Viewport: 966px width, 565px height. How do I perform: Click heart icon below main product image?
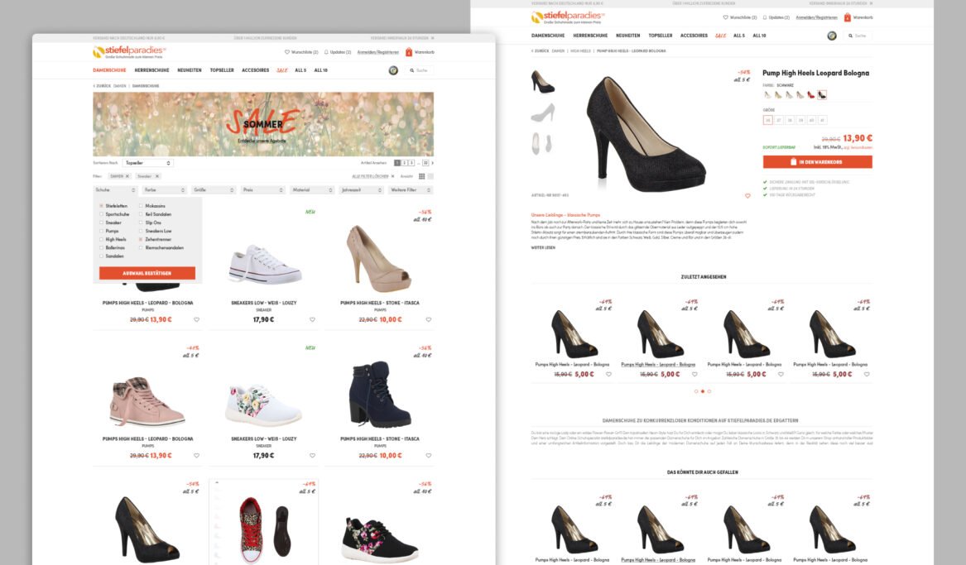[747, 196]
